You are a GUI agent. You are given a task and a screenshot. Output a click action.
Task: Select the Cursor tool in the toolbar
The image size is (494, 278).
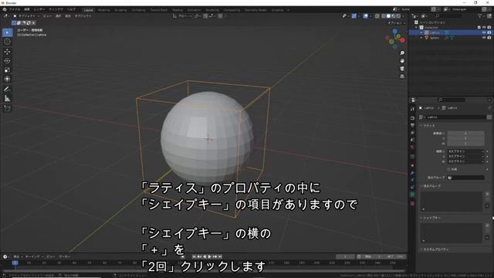7,42
